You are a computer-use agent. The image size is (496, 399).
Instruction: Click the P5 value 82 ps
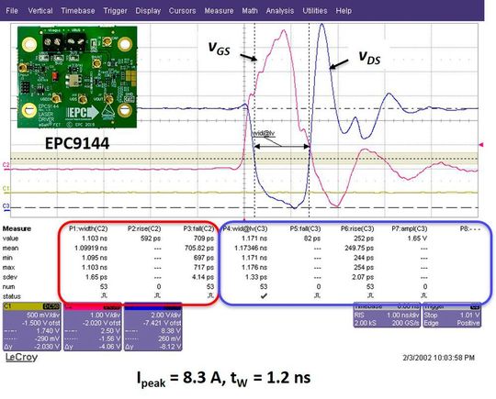pyautogui.click(x=312, y=238)
